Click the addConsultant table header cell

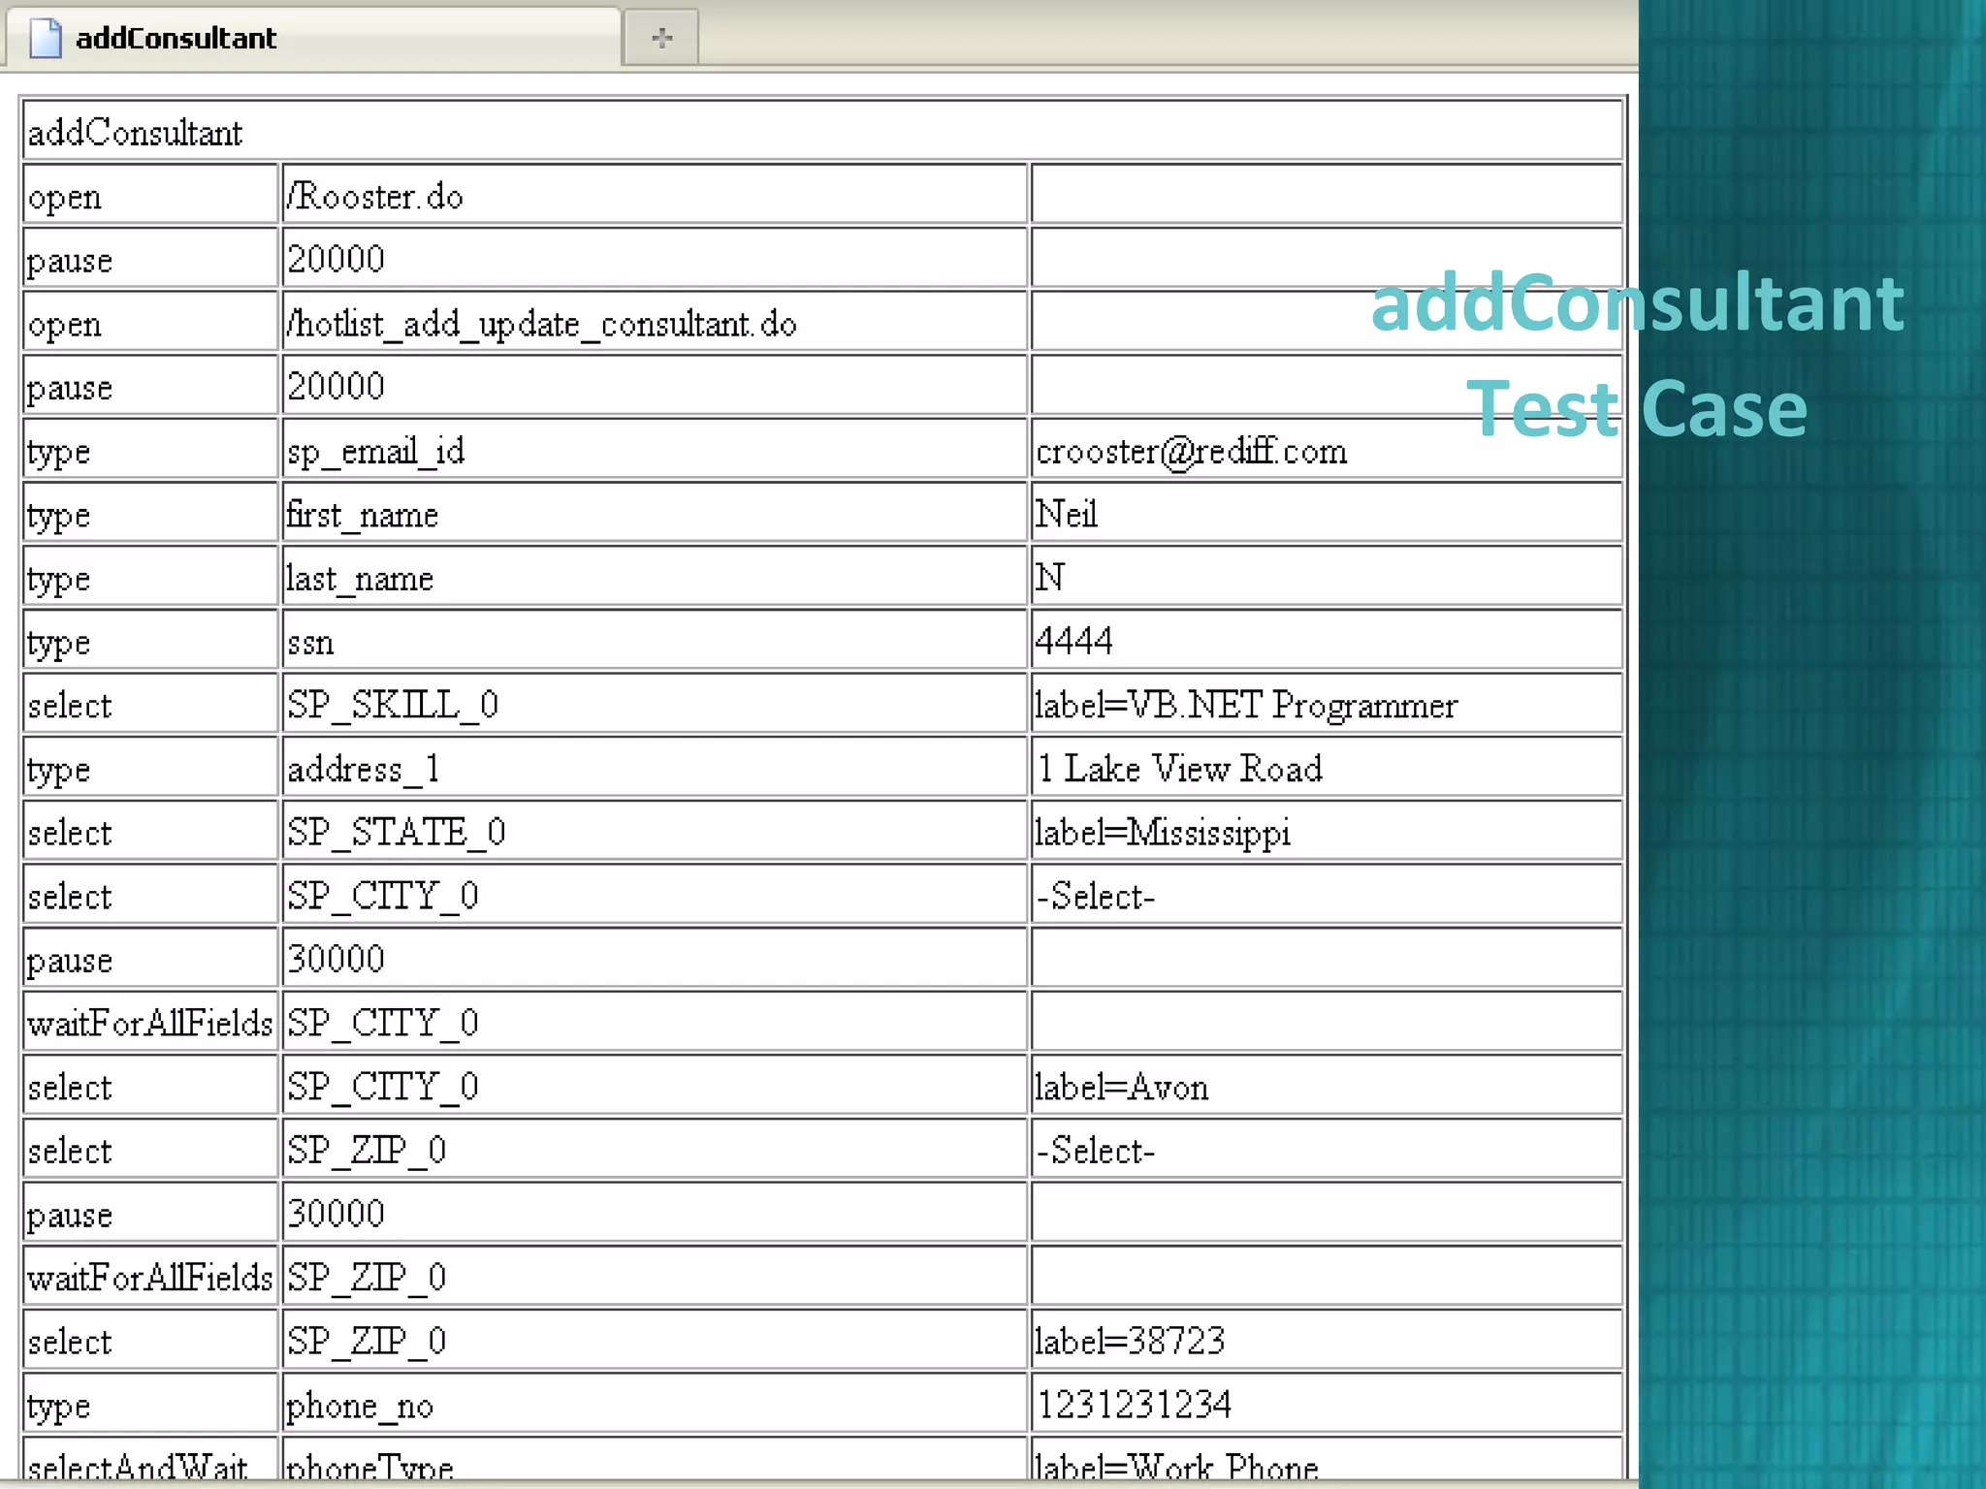822,131
